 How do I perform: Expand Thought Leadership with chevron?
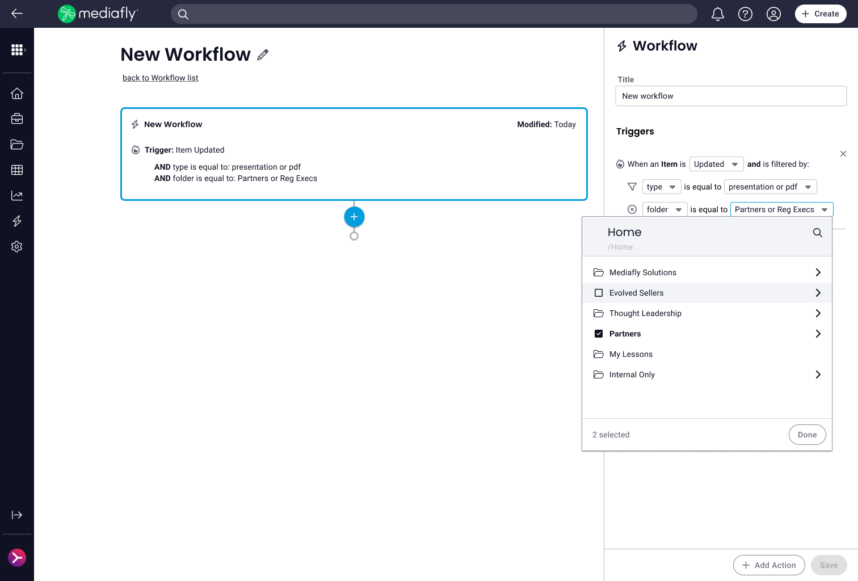point(818,313)
